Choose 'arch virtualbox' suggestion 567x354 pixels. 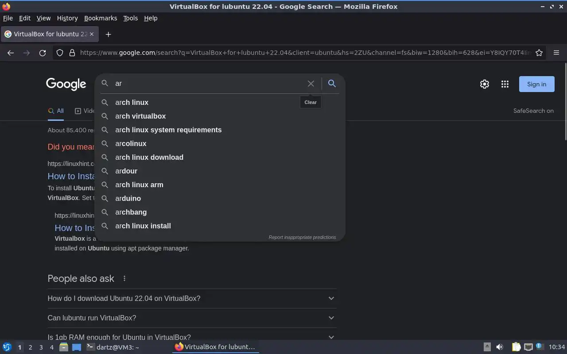(220, 116)
